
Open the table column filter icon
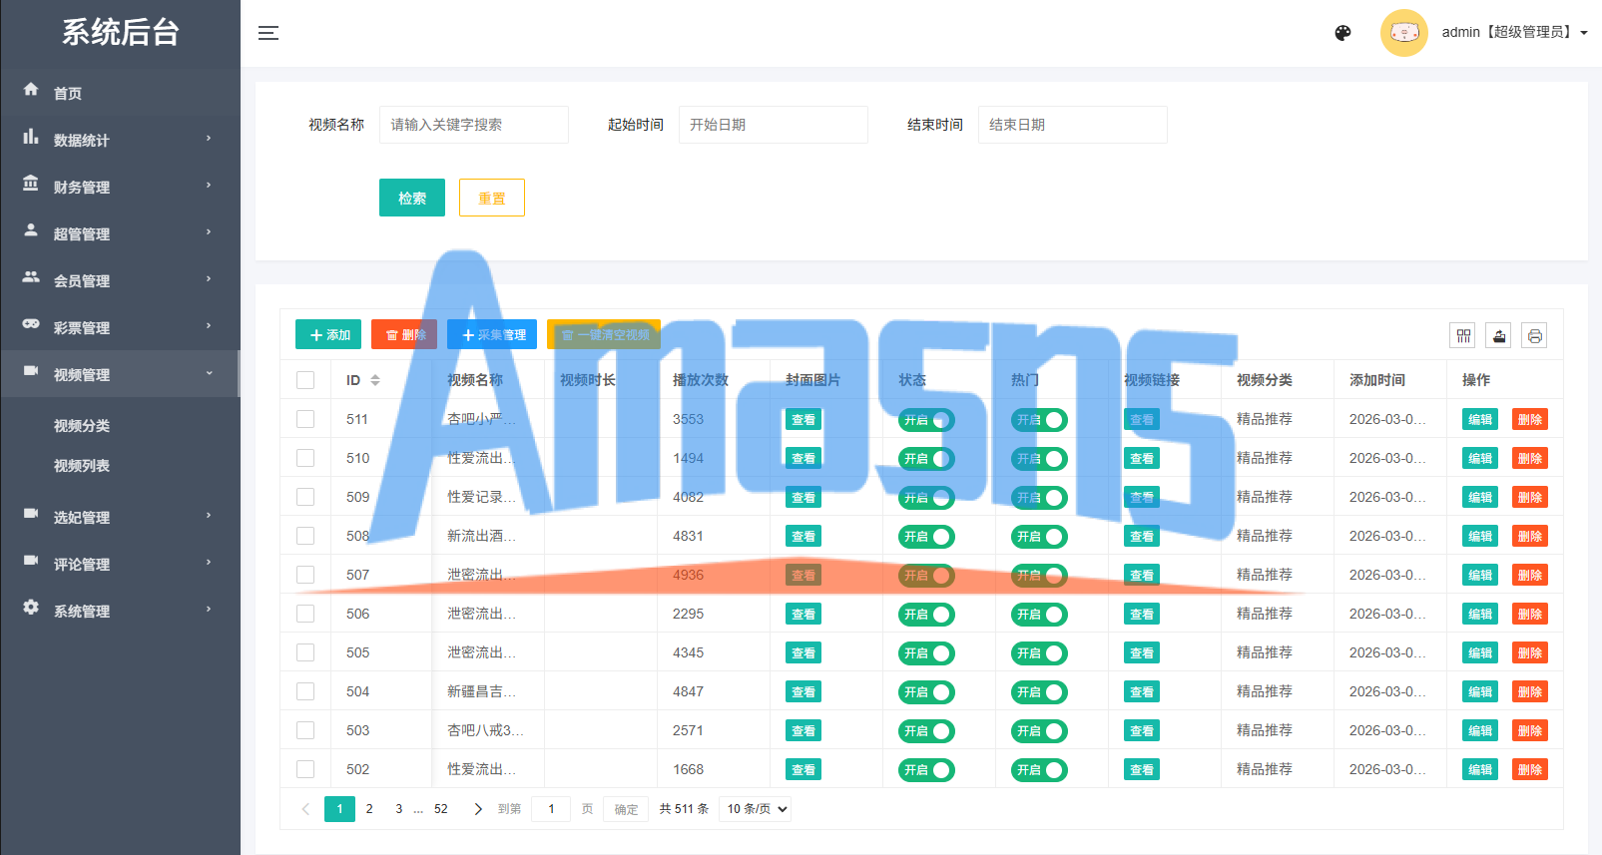pyautogui.click(x=1463, y=335)
